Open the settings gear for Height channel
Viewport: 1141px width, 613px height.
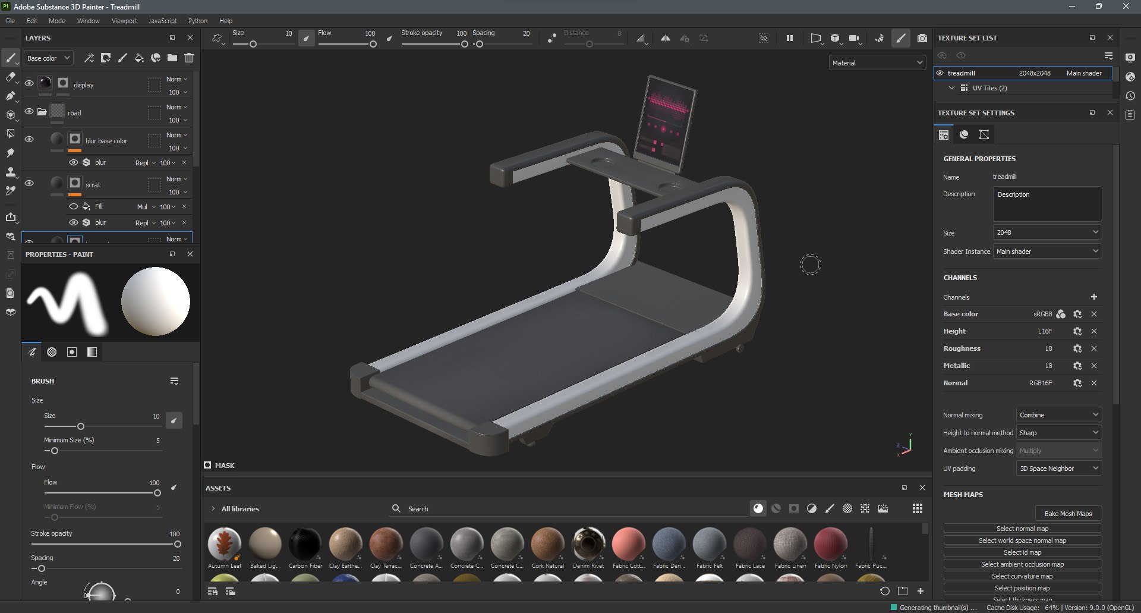(1077, 331)
